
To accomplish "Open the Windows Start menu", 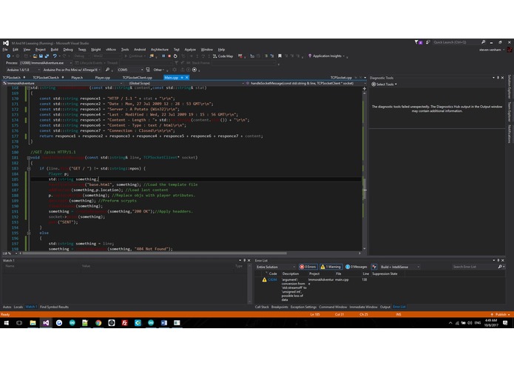I will [x=6, y=323].
